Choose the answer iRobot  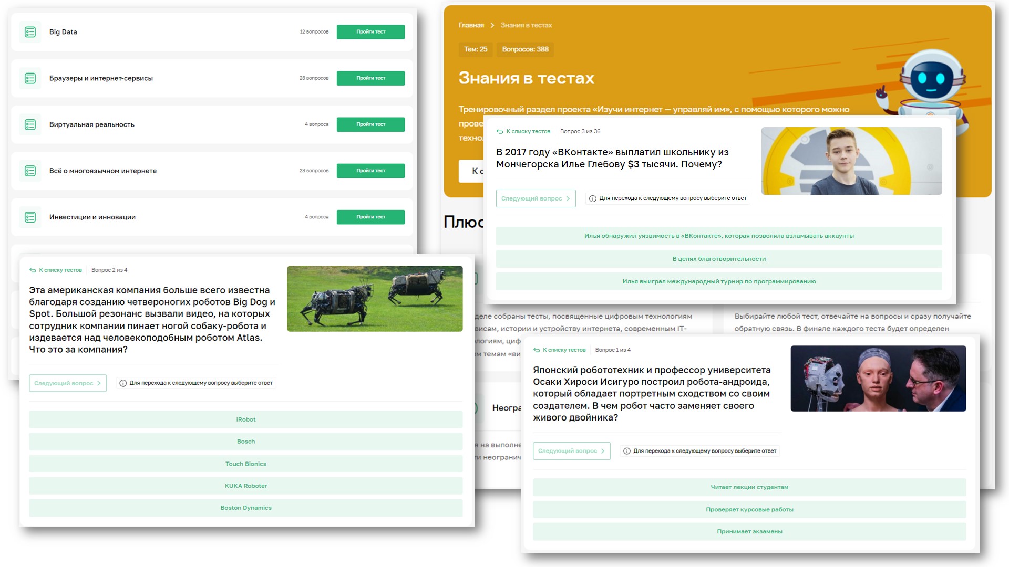coord(245,419)
